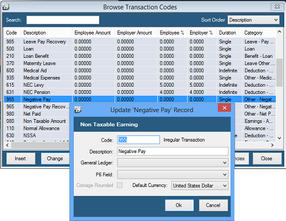Image resolution: width=286 pixels, height=221 pixels.
Task: Click the horizontal scrollbar right arrow
Action: click(272, 145)
